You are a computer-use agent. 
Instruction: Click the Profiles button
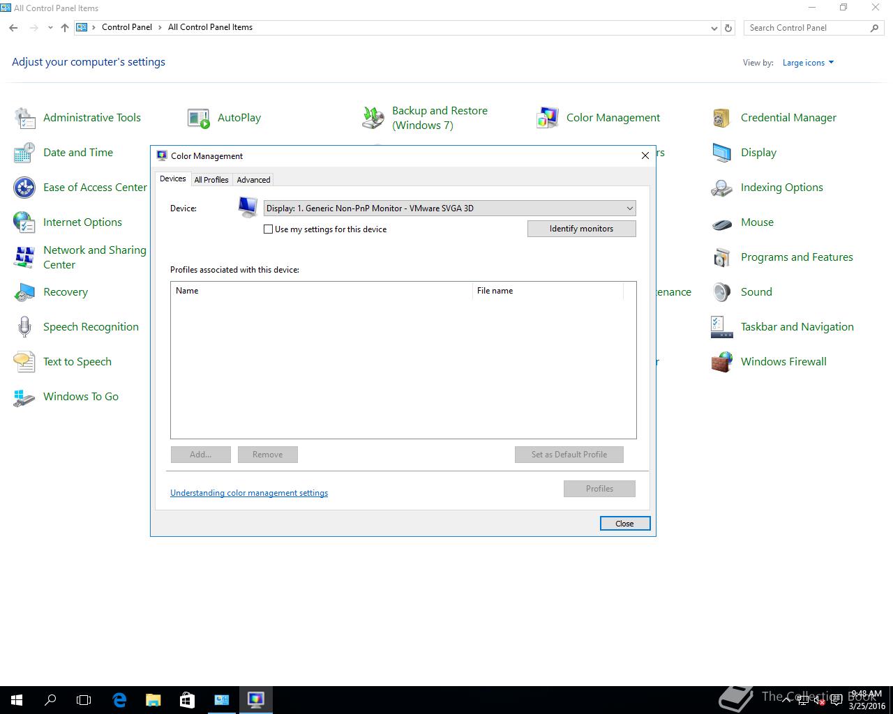click(x=600, y=489)
